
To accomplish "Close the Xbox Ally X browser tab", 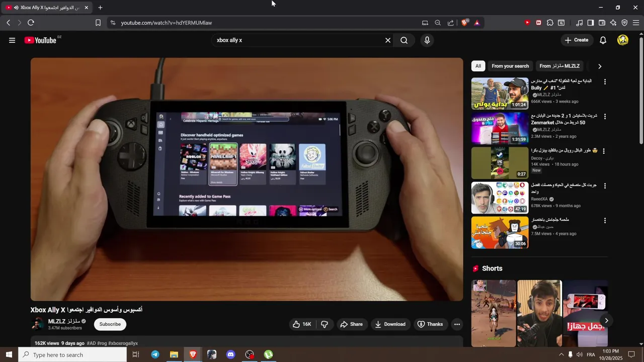I will (x=86, y=8).
